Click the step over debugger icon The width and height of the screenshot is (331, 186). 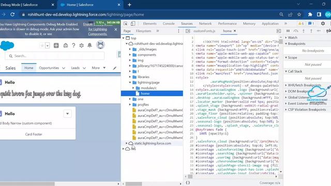(296, 31)
